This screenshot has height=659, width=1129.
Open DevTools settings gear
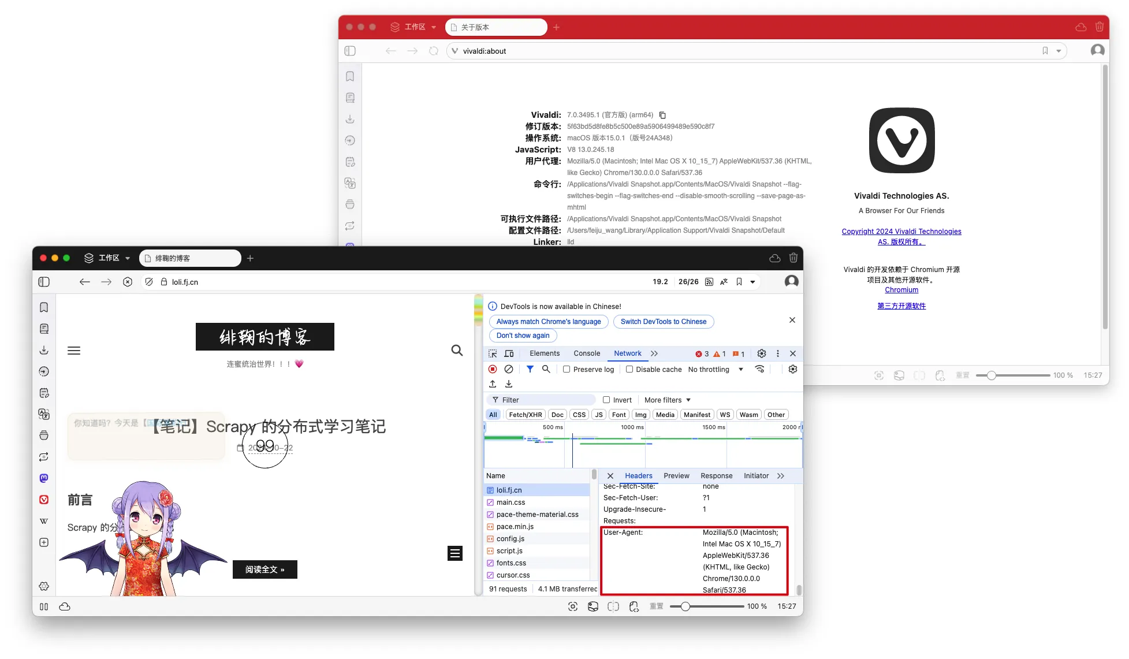(x=762, y=353)
